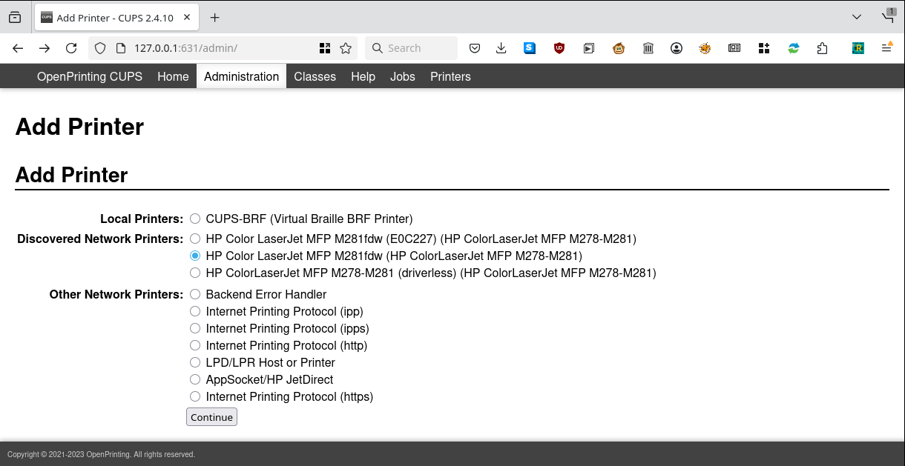
Task: Close the Add Printer tab
Action: click(185, 17)
